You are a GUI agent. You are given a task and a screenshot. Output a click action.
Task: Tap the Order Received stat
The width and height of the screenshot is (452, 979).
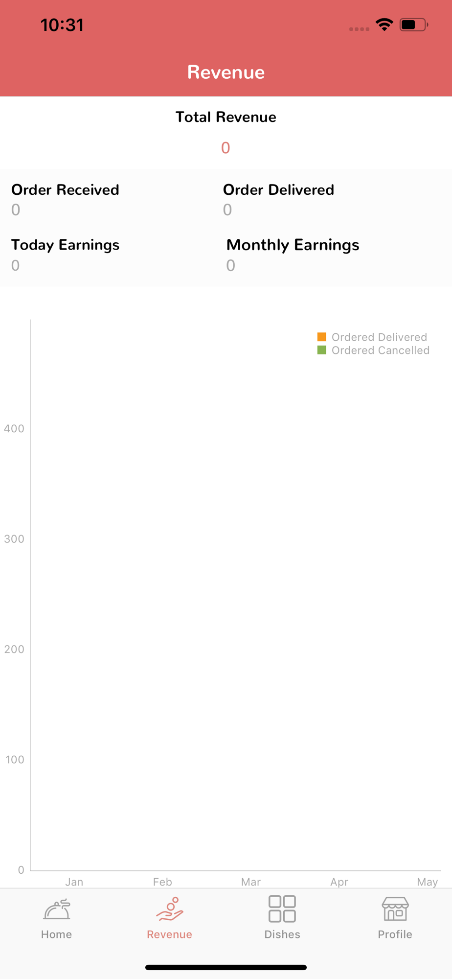(65, 200)
